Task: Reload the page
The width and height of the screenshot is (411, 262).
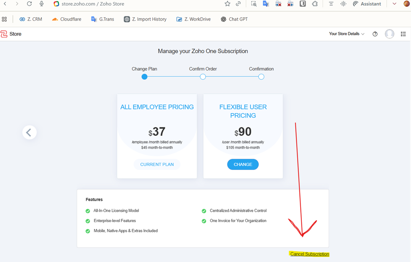Action: point(29,4)
